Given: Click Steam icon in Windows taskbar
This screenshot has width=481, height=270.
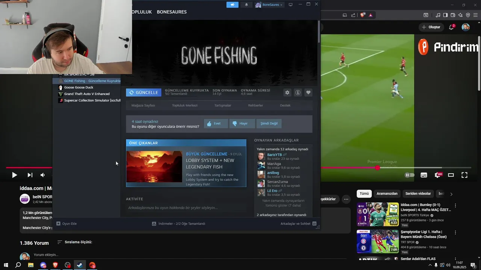Looking at the screenshot, I should [80, 265].
